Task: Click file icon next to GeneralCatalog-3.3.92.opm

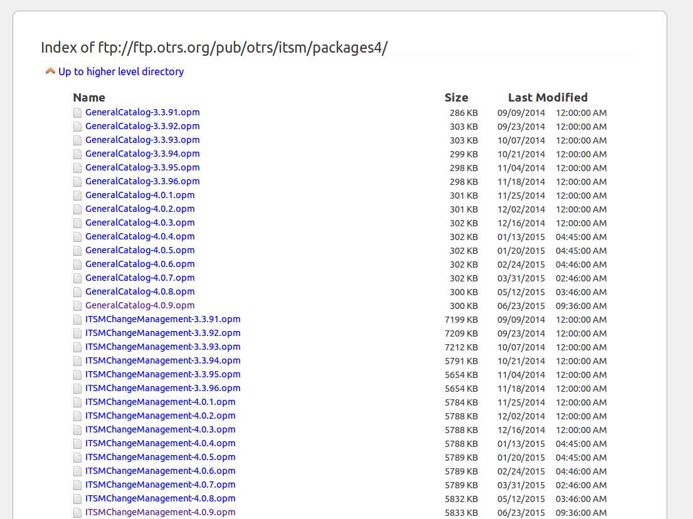Action: (77, 127)
